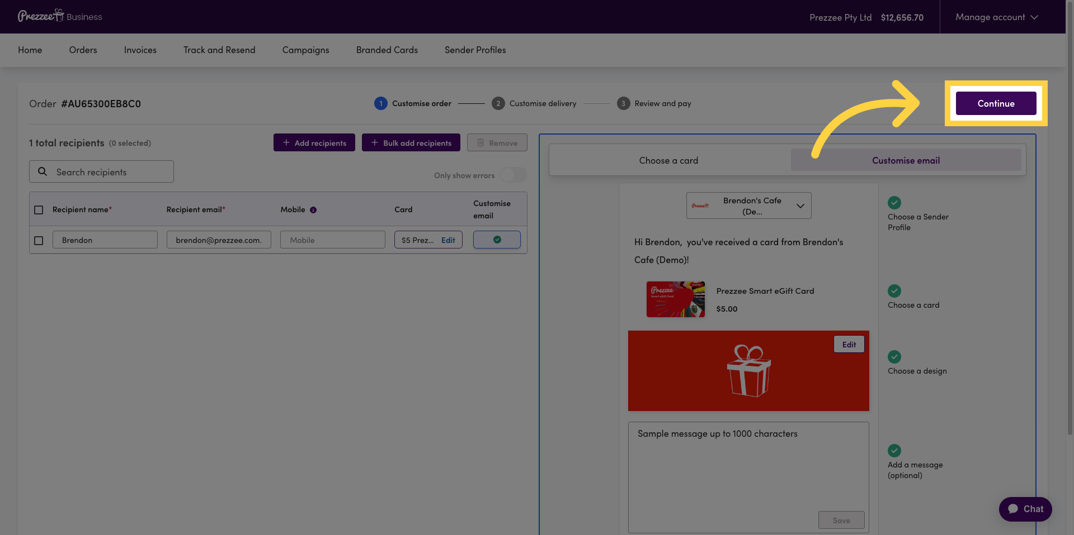Screen dimensions: 1074x535
Task: Tick the select-all recipients checkbox
Action: click(39, 210)
